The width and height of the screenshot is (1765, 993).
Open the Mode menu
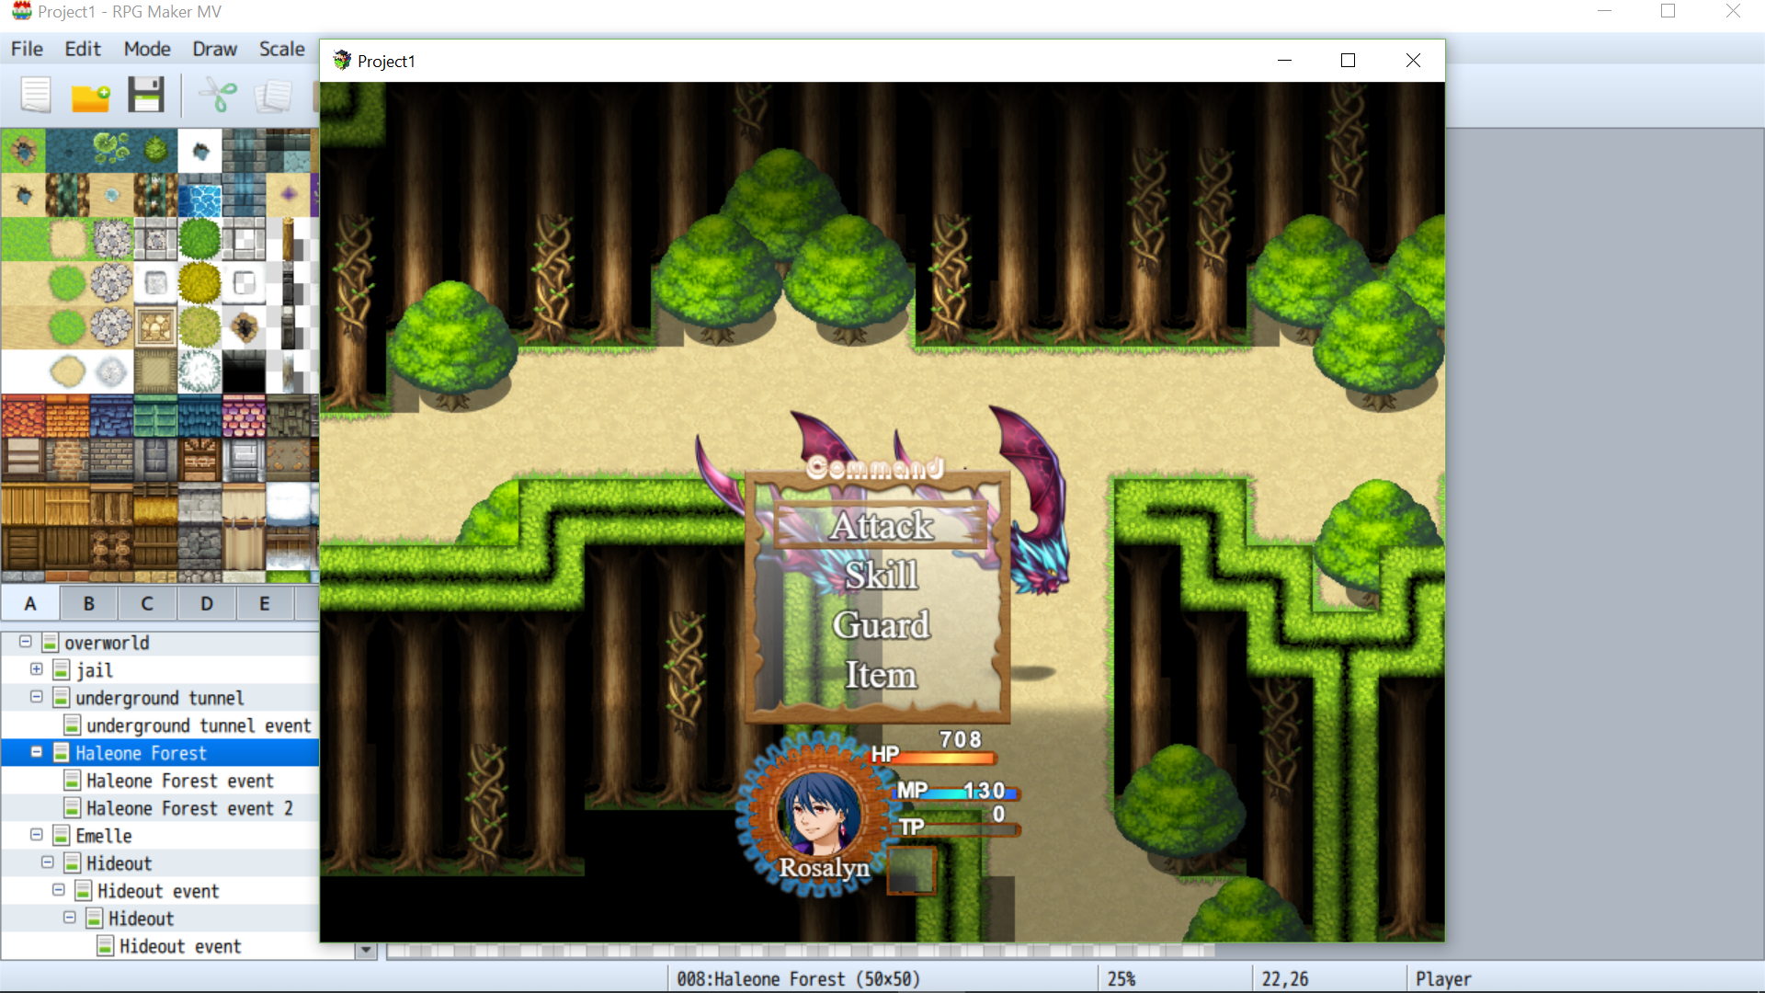click(x=147, y=49)
